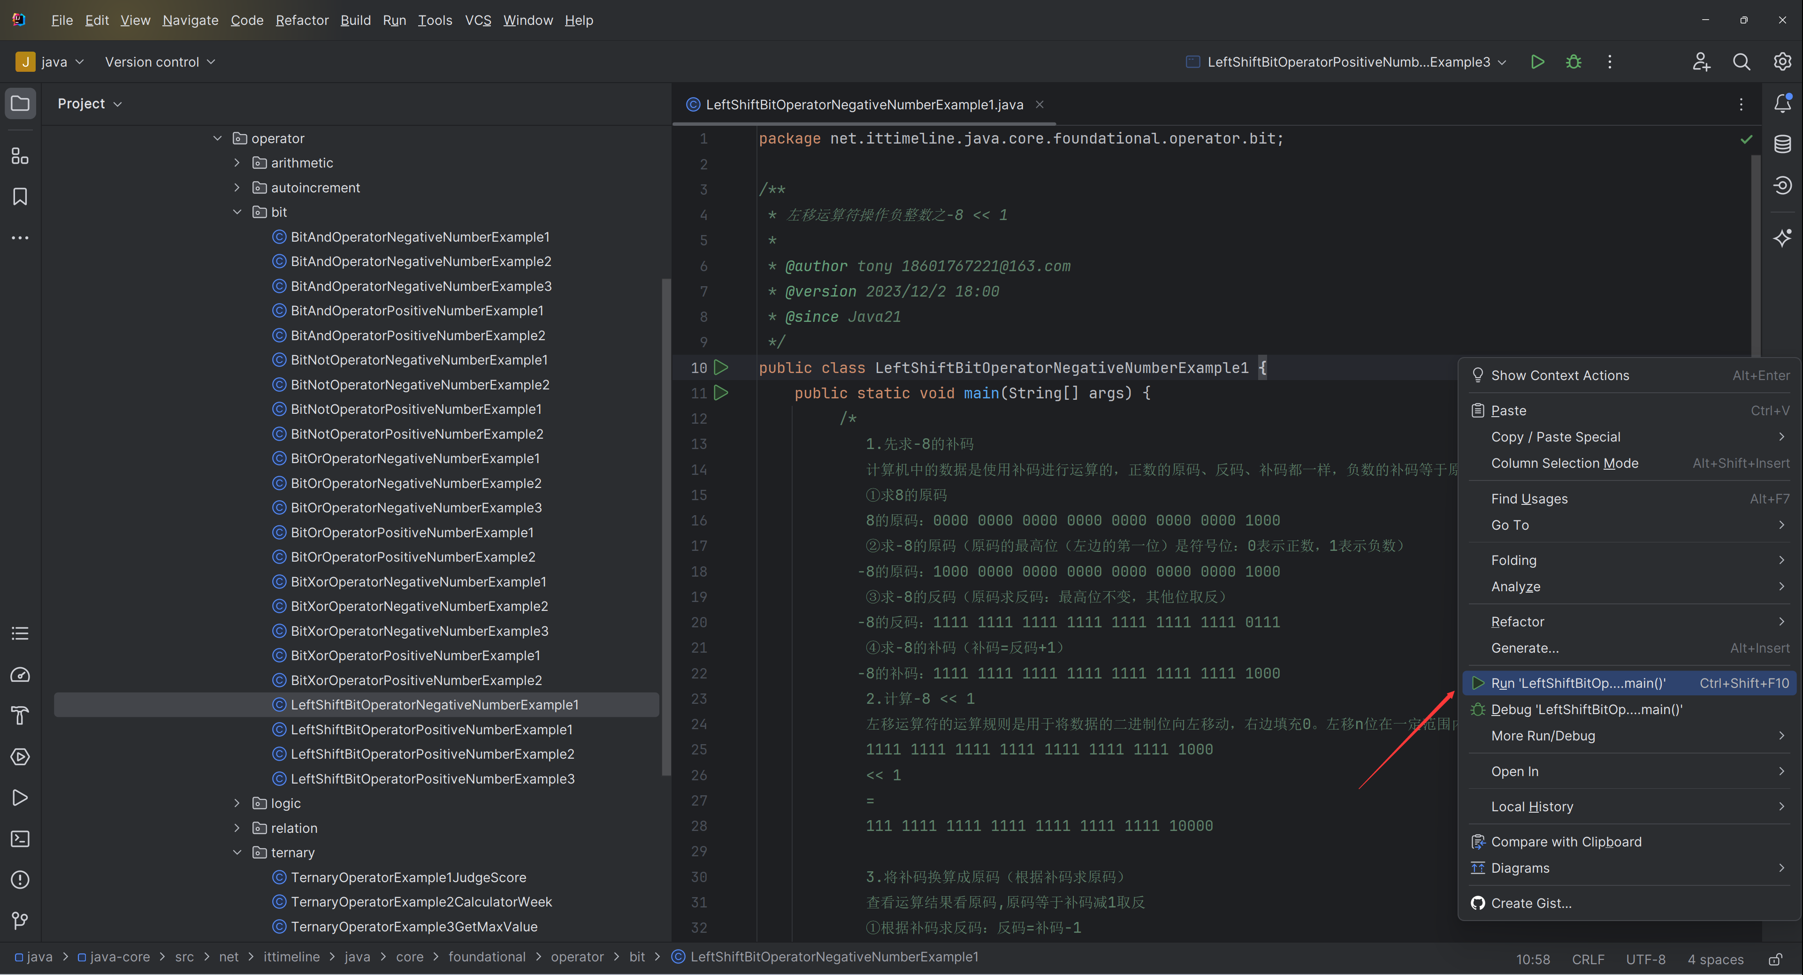Click the green inspection checkmark widget
The height and width of the screenshot is (975, 1803).
1746,139
